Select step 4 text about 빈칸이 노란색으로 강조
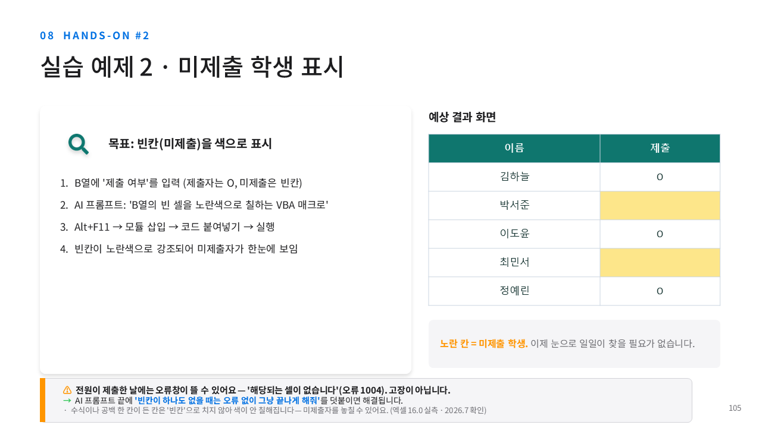Image resolution: width=762 pixels, height=428 pixels. (x=186, y=248)
